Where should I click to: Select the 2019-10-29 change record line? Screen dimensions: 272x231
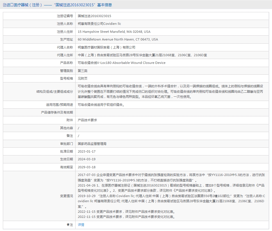(x=171, y=201)
